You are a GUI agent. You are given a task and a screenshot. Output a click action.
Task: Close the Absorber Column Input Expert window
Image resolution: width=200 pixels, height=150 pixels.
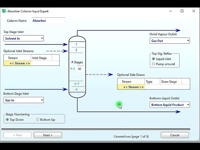pyautogui.click(x=194, y=11)
